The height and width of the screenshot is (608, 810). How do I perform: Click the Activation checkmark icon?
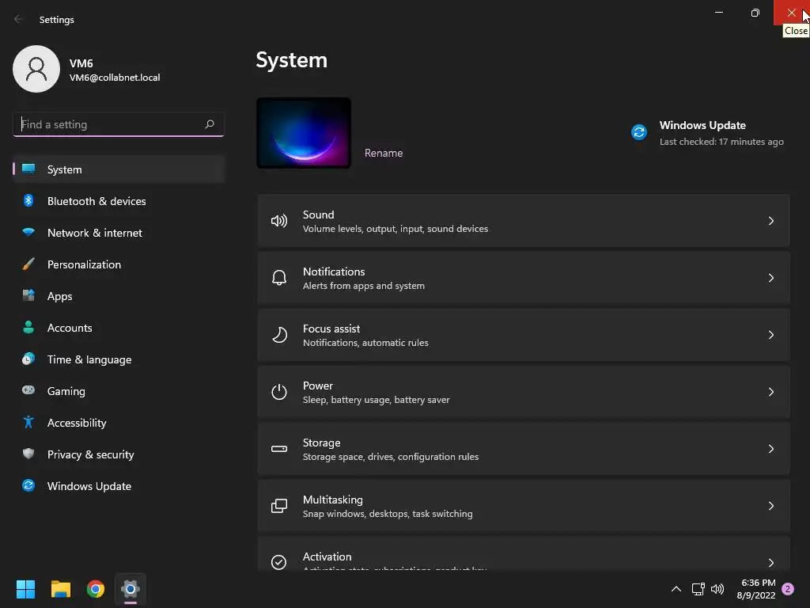point(279,562)
